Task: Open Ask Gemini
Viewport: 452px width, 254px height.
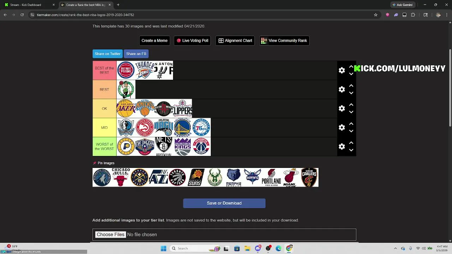Action: [x=402, y=5]
